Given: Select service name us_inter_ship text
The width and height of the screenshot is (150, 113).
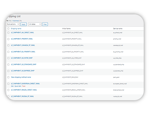Looking at the screenshot, I should click(x=117, y=58).
